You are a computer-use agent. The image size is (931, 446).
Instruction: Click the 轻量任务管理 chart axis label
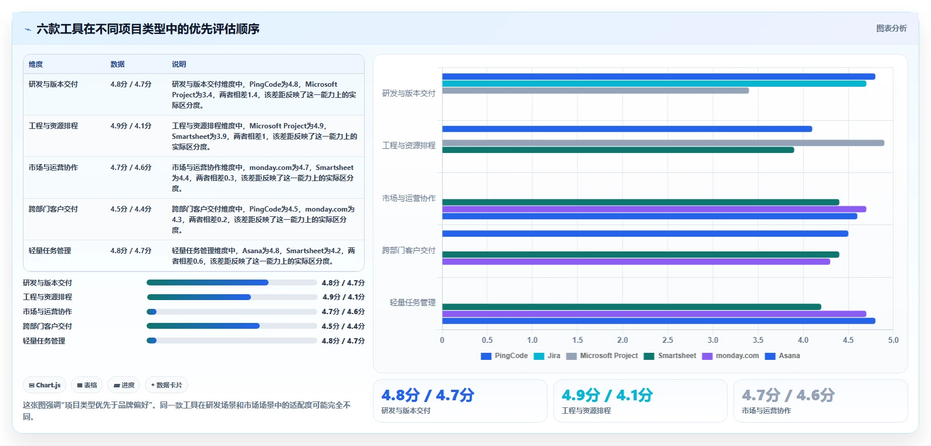tap(413, 302)
